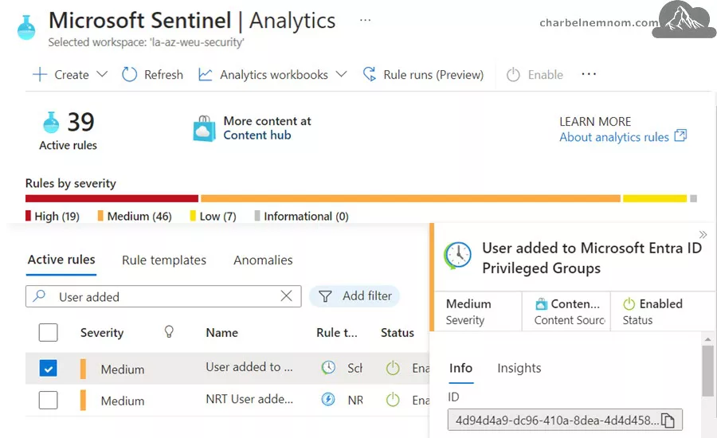The width and height of the screenshot is (717, 438).
Task: Click the red High severity bar segment
Action: coord(112,198)
